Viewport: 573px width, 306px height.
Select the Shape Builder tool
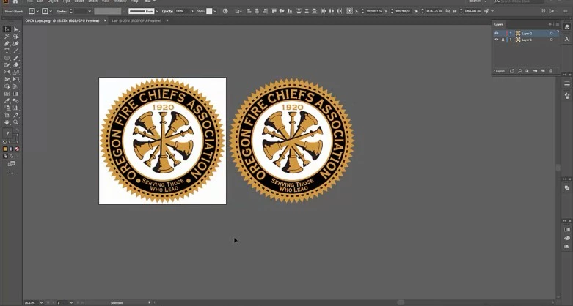(x=7, y=86)
